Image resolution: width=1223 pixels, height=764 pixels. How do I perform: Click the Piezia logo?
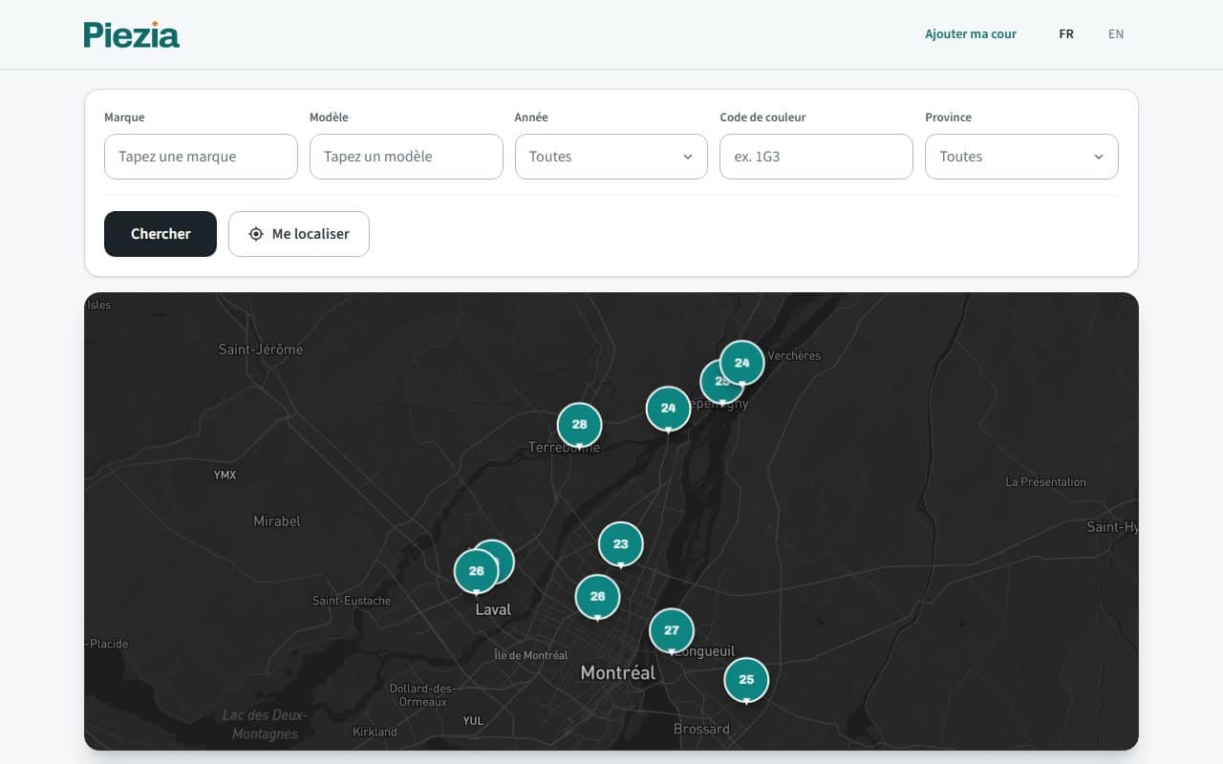[132, 34]
